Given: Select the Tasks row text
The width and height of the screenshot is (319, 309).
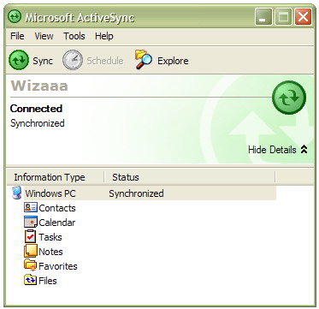Looking at the screenshot, I should click(x=50, y=237).
